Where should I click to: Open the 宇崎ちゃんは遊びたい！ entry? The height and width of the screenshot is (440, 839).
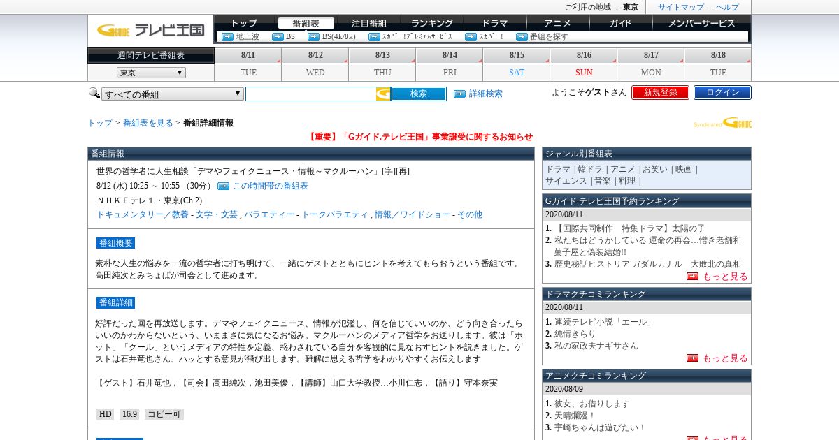point(600,427)
